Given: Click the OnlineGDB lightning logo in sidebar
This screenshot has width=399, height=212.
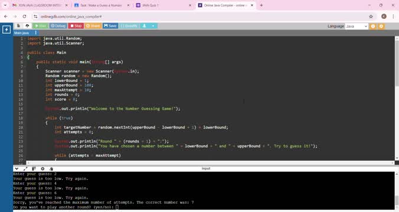Looking at the screenshot, I should click(x=6, y=29).
